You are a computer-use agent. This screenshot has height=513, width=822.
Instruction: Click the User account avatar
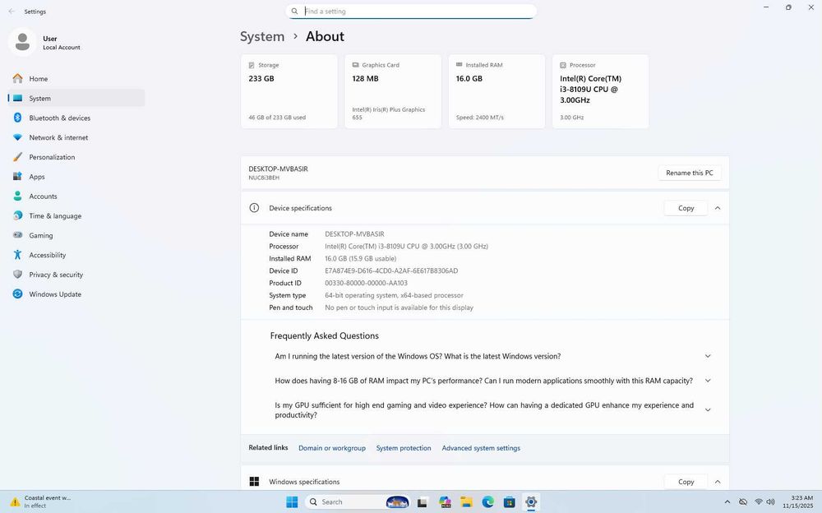(22, 42)
